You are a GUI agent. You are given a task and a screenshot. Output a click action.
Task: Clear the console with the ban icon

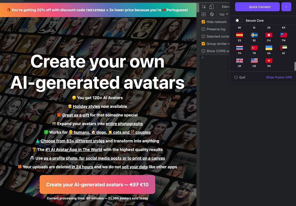(212, 14)
